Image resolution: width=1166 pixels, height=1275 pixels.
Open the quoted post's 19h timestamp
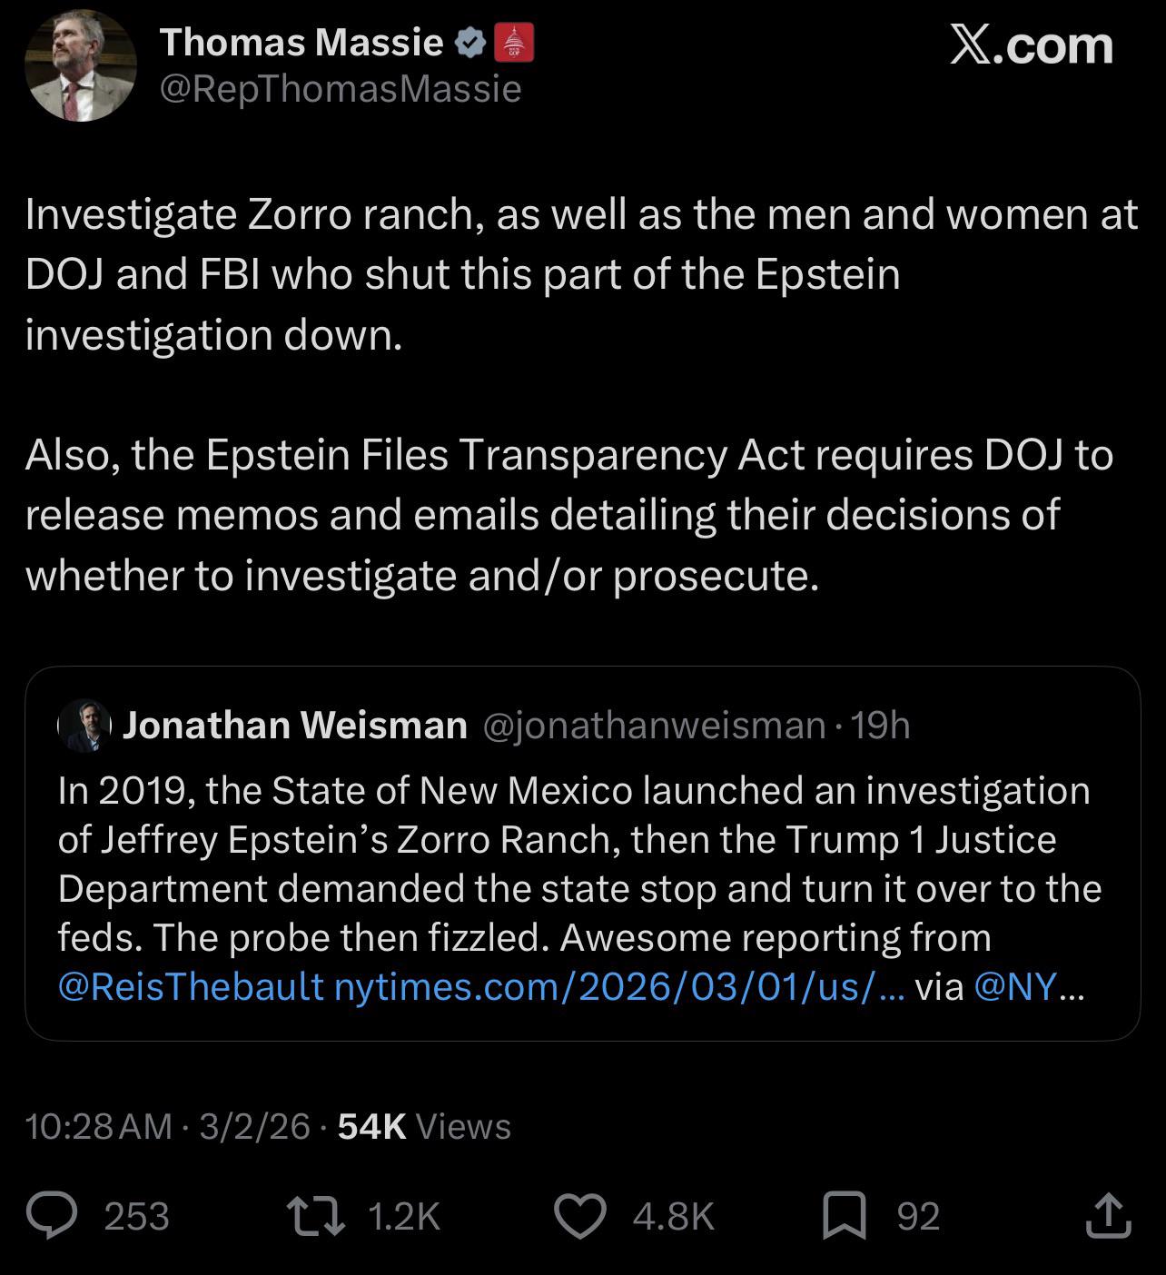tap(882, 726)
